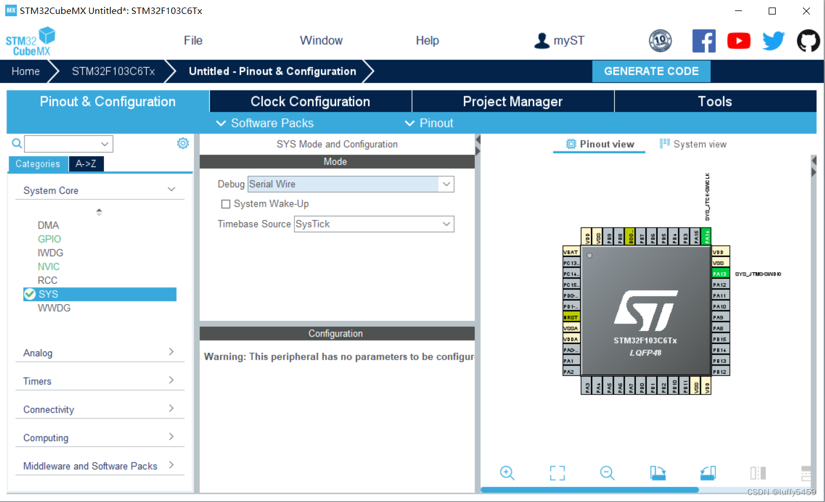Screen dimensions: 825x502
Task: Open the peripheral search dropdown
Action: [105, 144]
